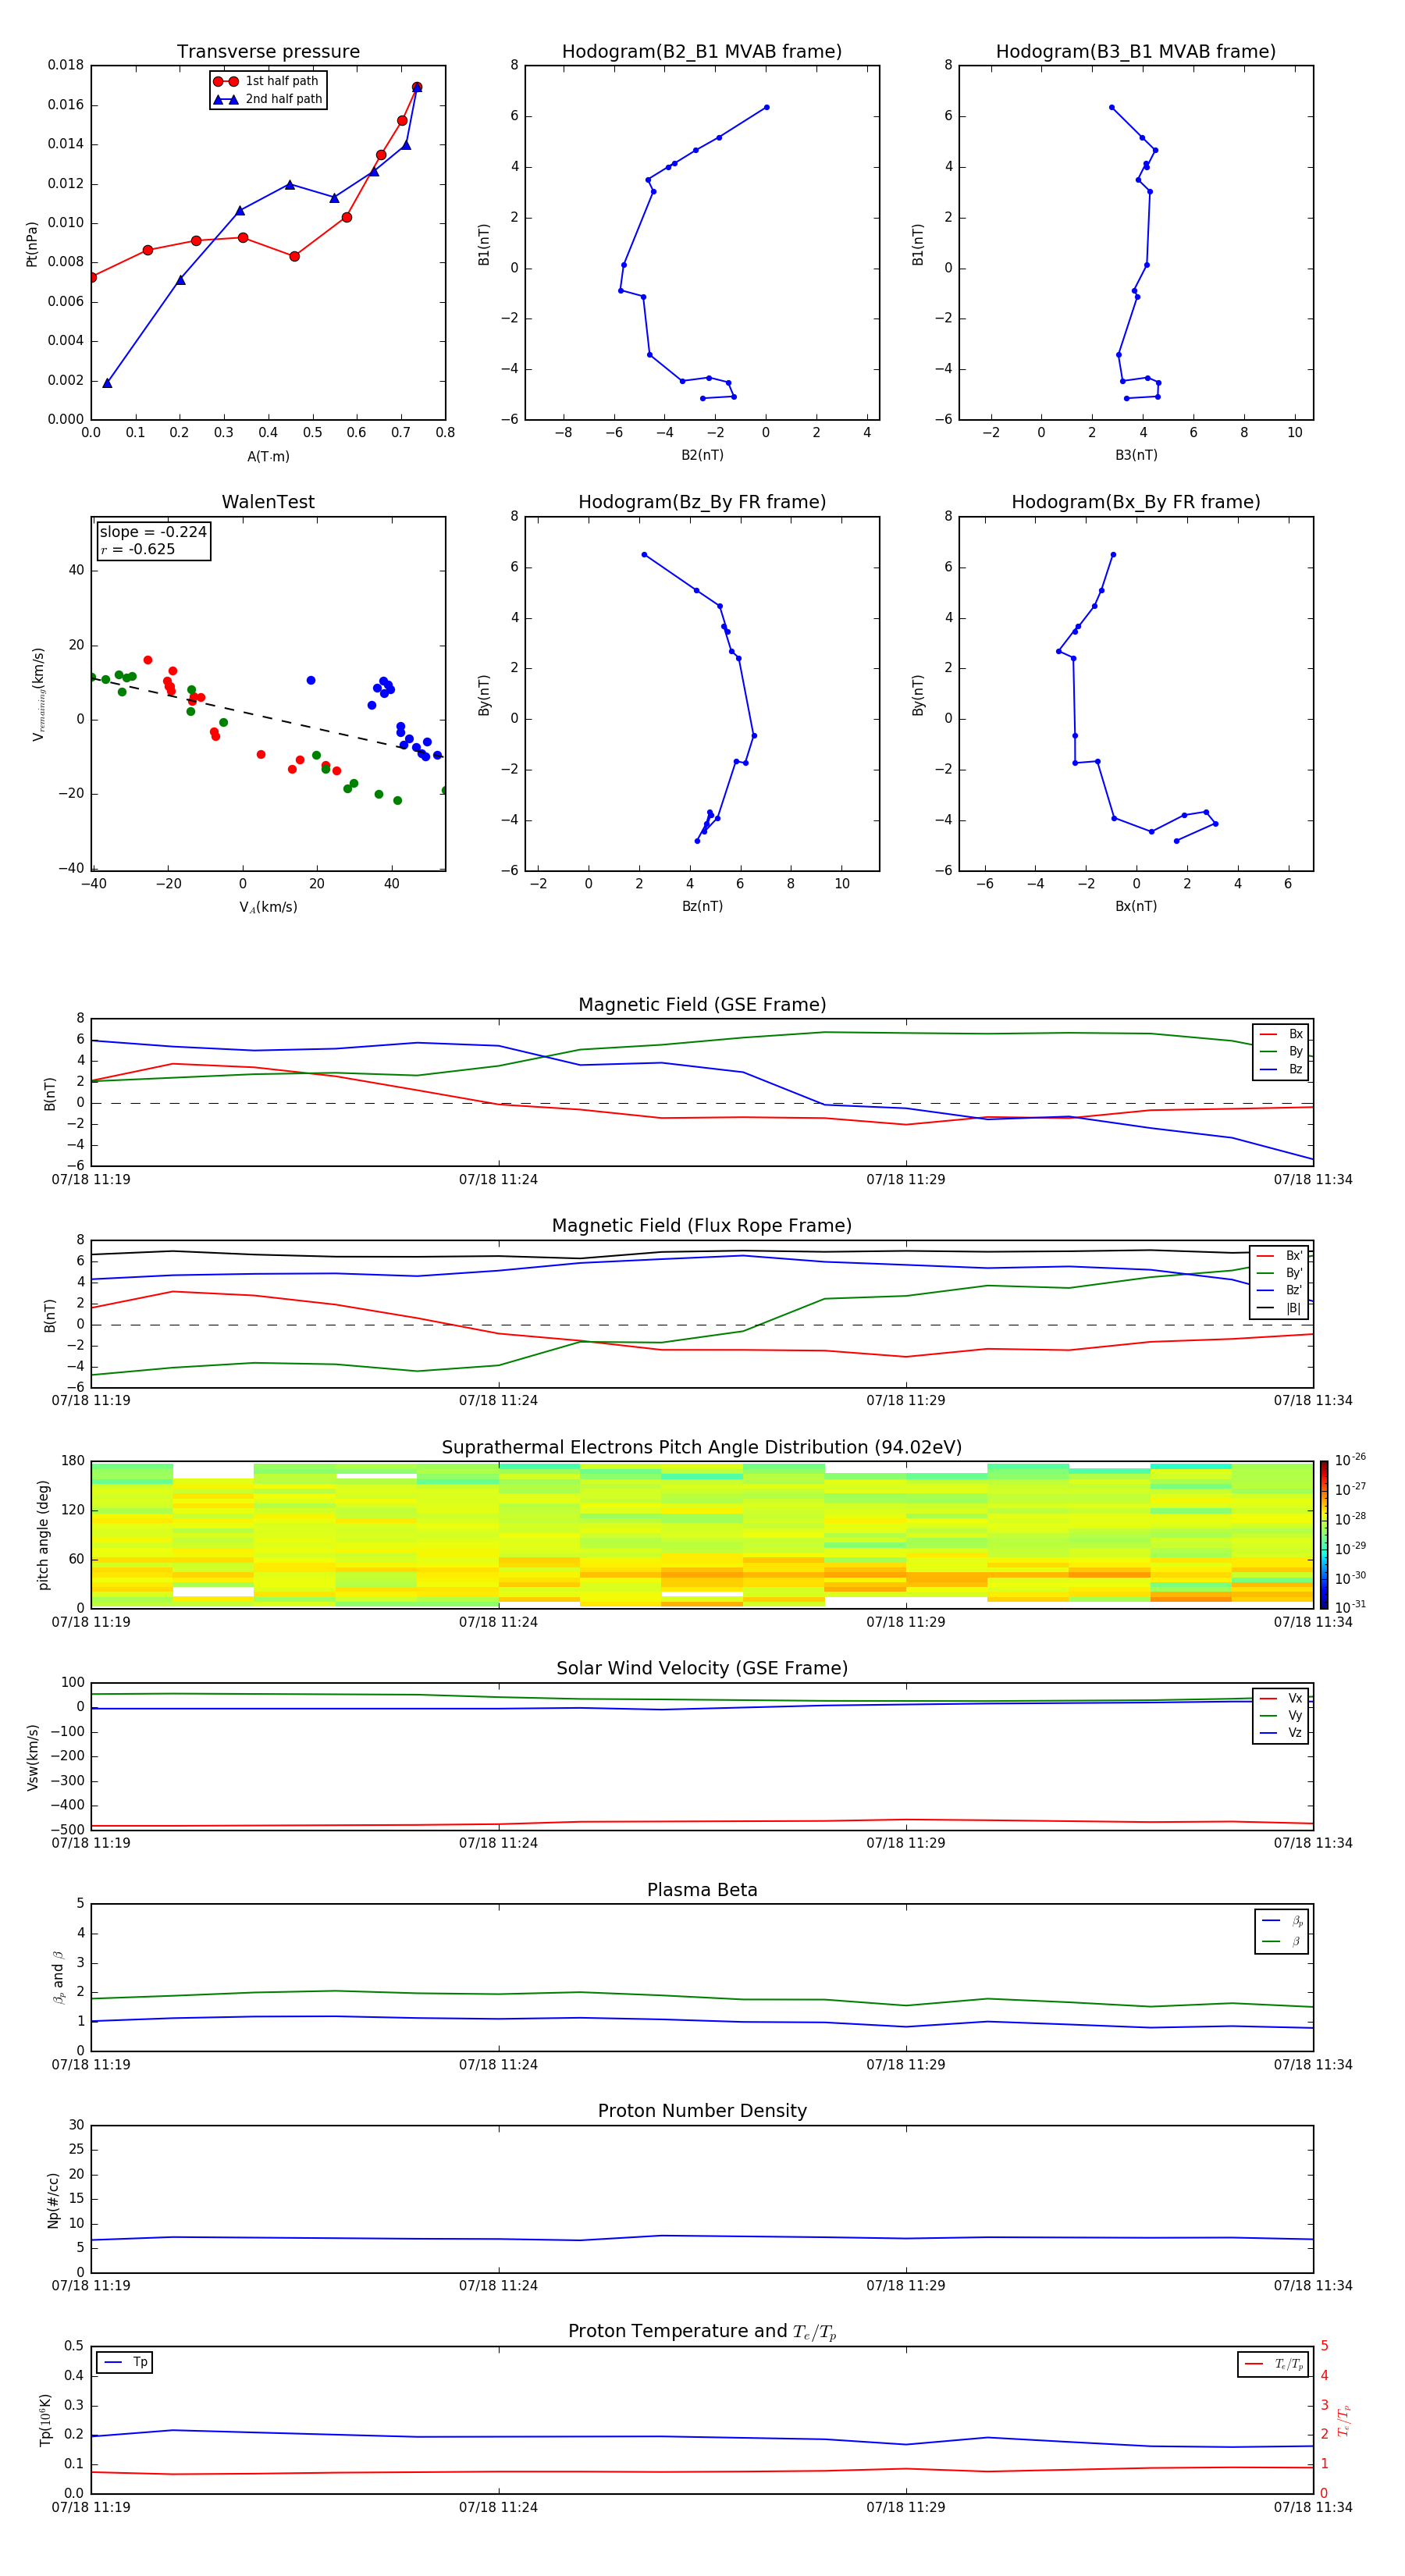The height and width of the screenshot is (2576, 1405).
Task: Click the "Magnetic Field (GSE Frame)" title
Action: pos(702,1005)
